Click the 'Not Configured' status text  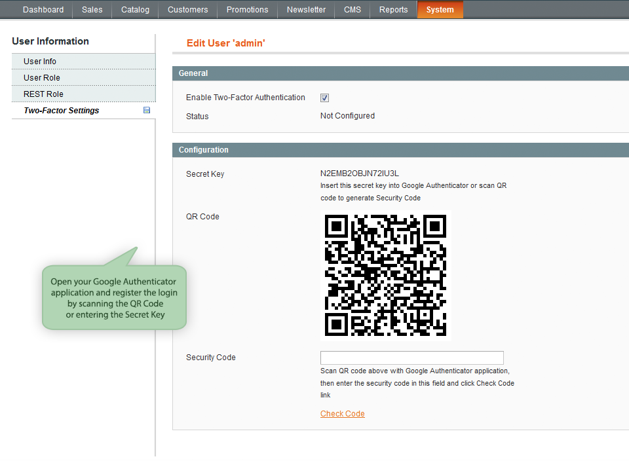(x=347, y=116)
